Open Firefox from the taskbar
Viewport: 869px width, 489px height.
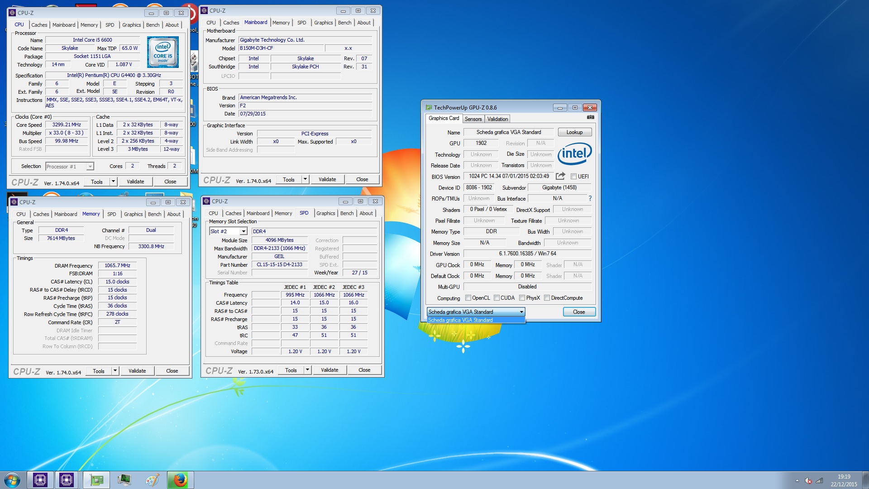(x=180, y=480)
